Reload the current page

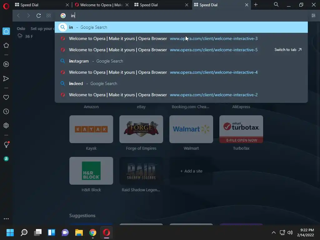pyautogui.click(x=38, y=16)
